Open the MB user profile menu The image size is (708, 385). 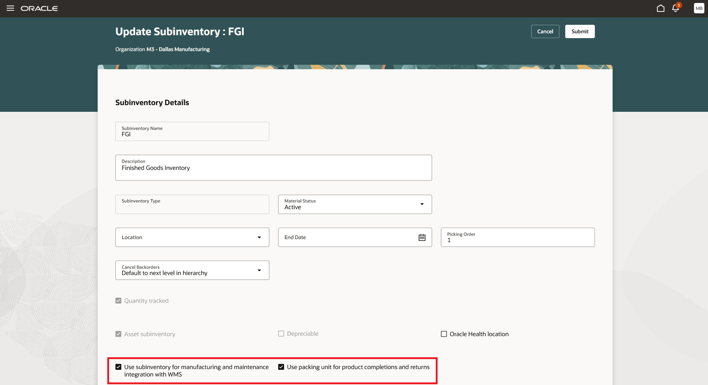click(x=699, y=8)
